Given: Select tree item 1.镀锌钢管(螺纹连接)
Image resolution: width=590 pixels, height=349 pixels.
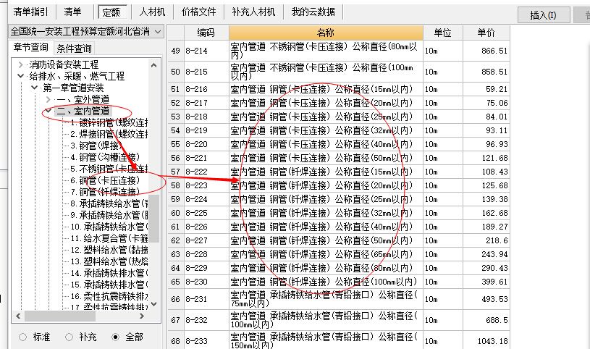Looking at the screenshot, I should pyautogui.click(x=109, y=122).
